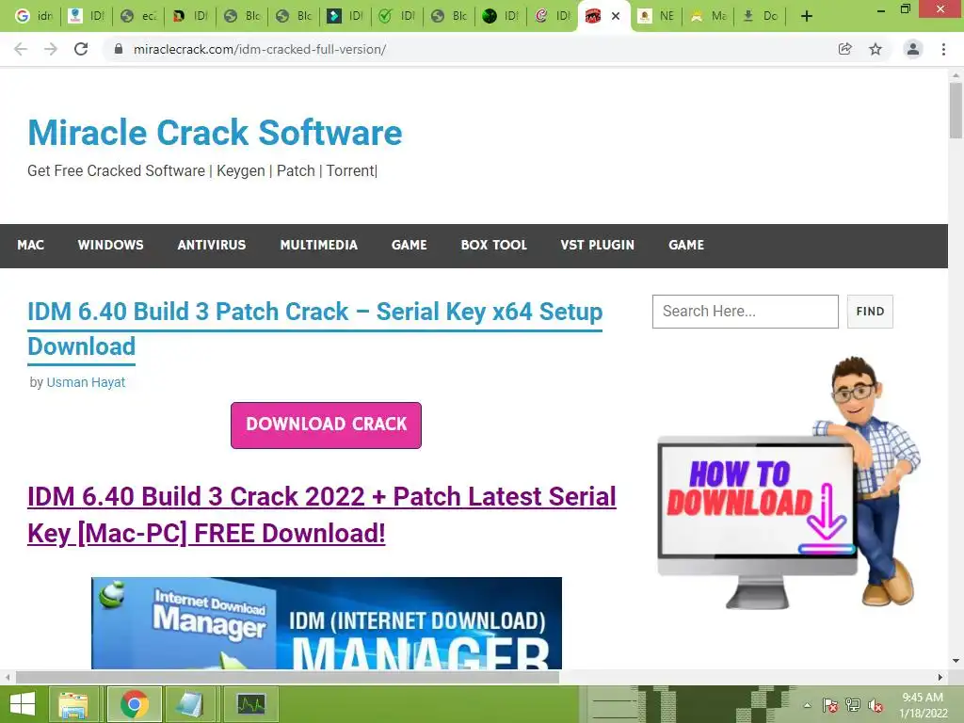Screen dimensions: 964x723
Task: Open network status tray icon
Action: pos(853,706)
